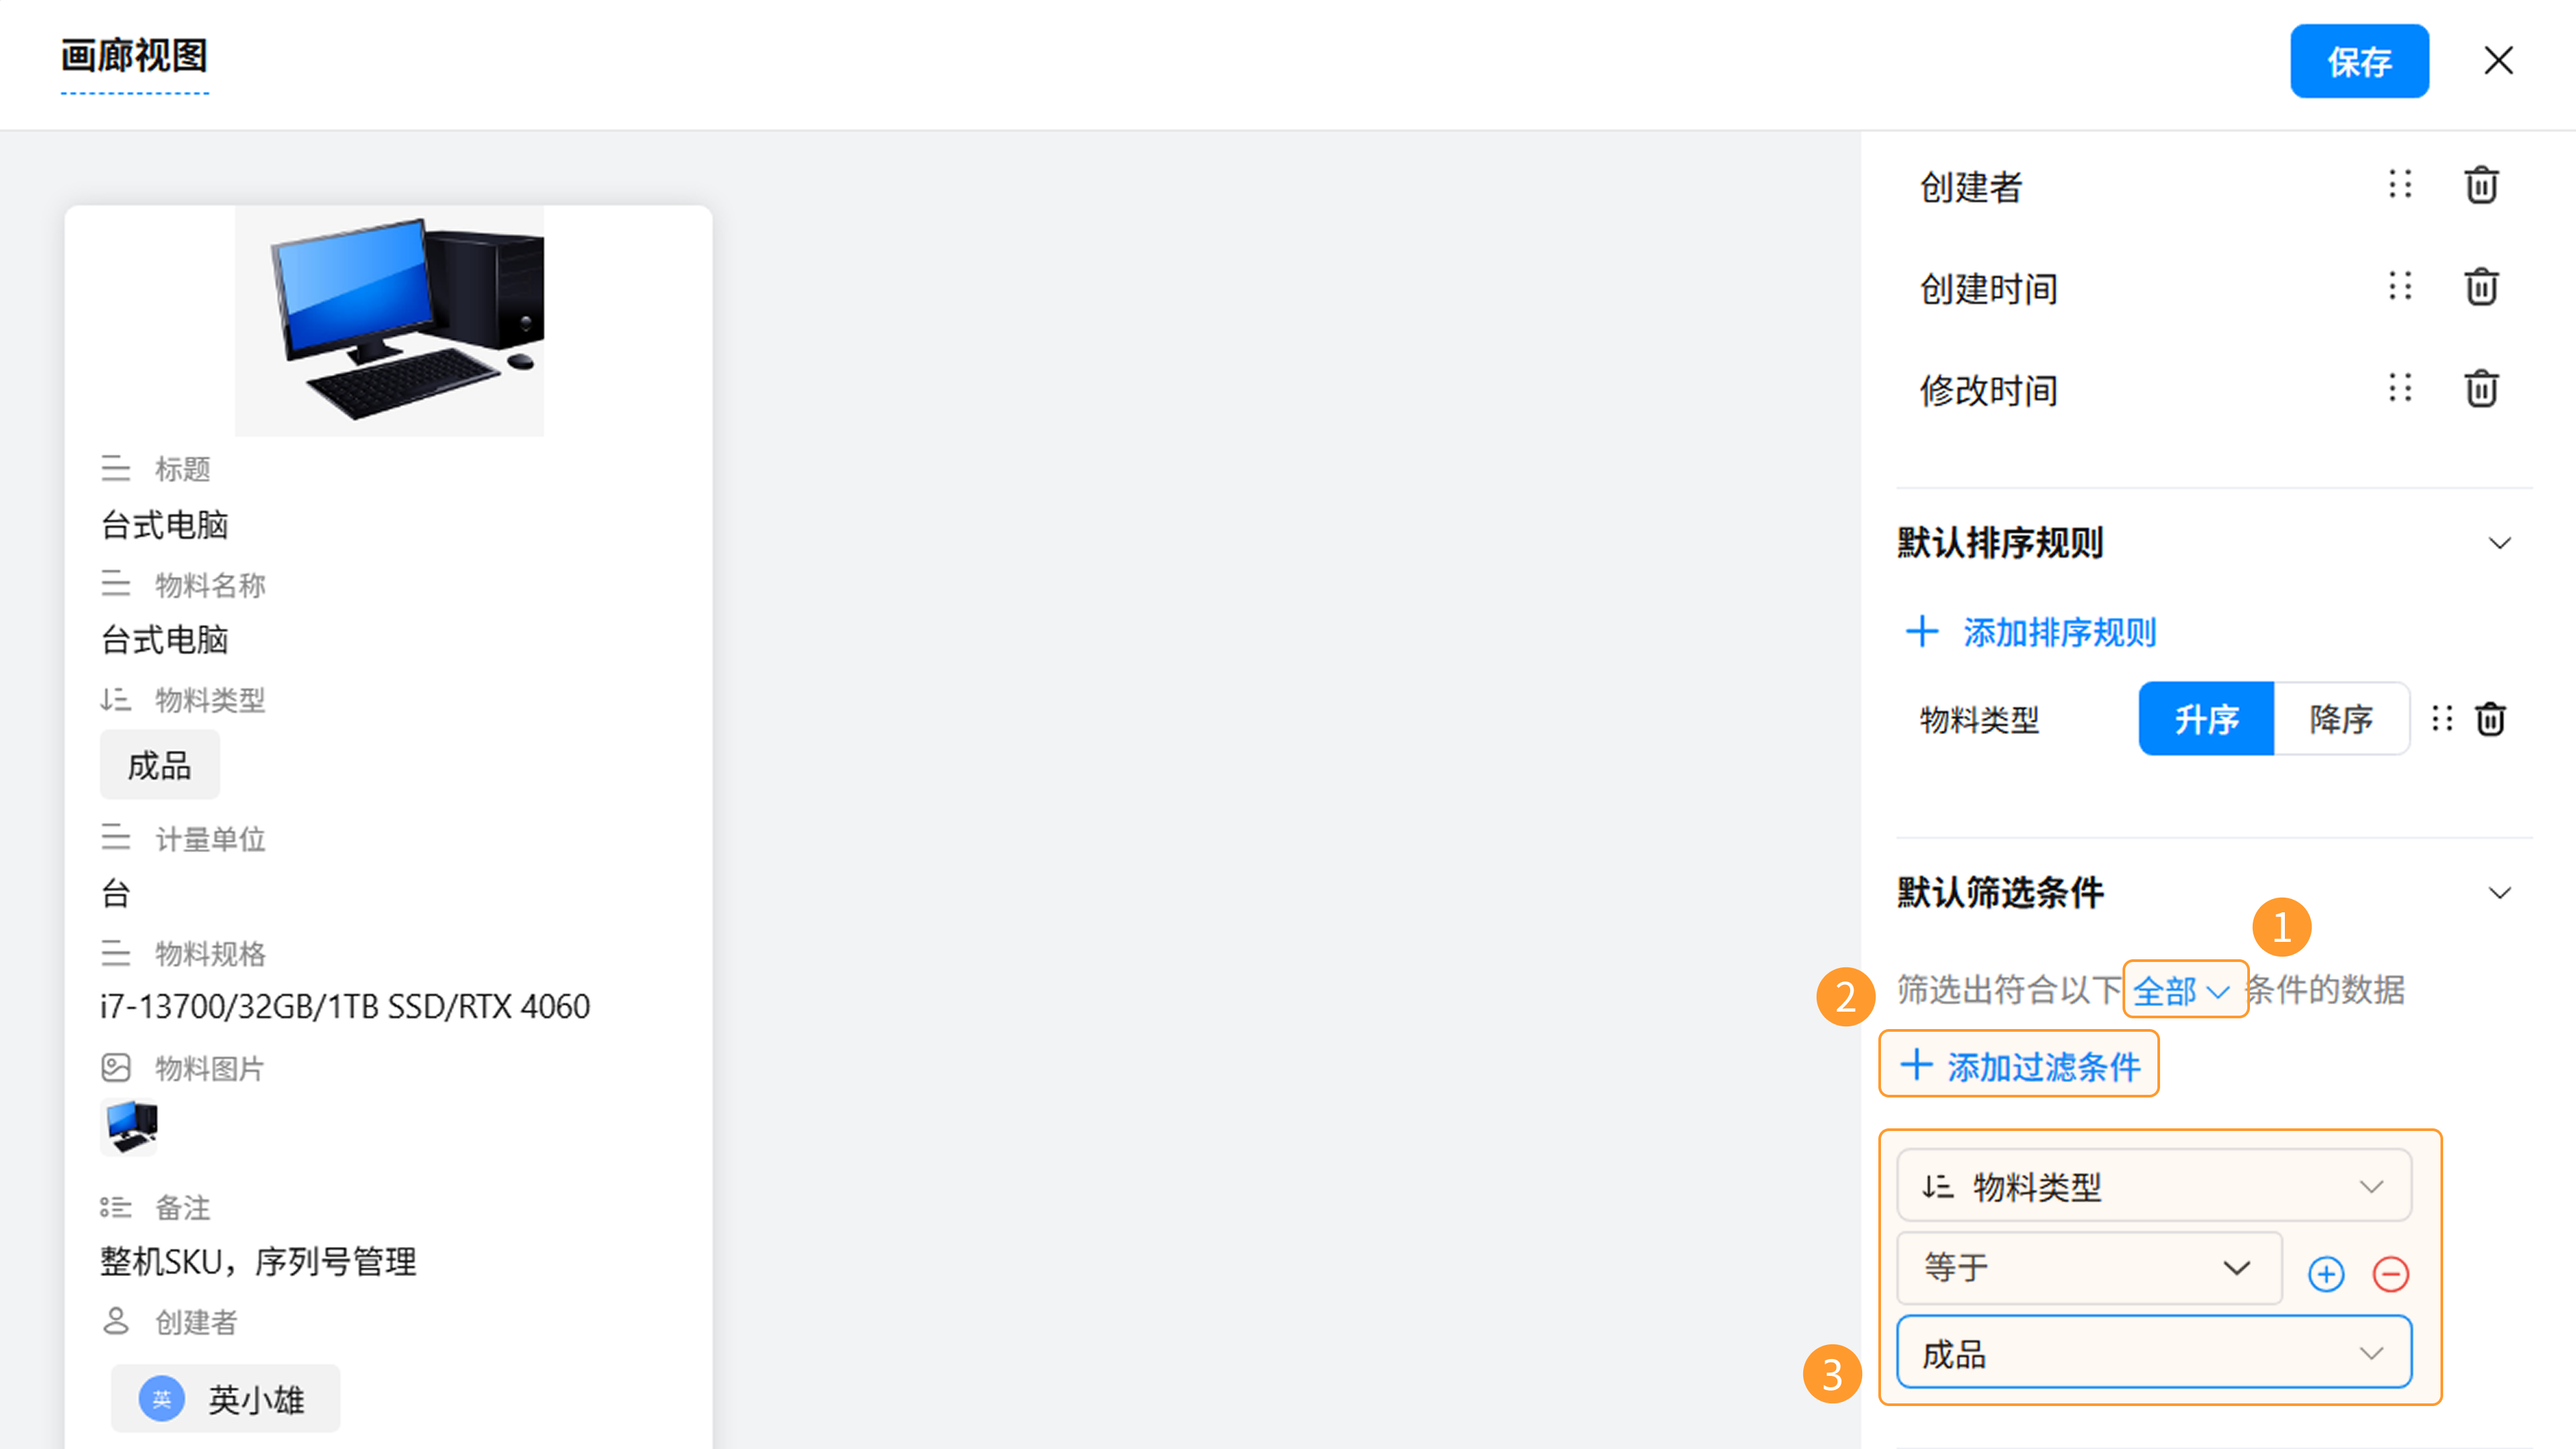The width and height of the screenshot is (2576, 1449).
Task: Click drag handle beside 修改时间
Action: click(x=2400, y=389)
